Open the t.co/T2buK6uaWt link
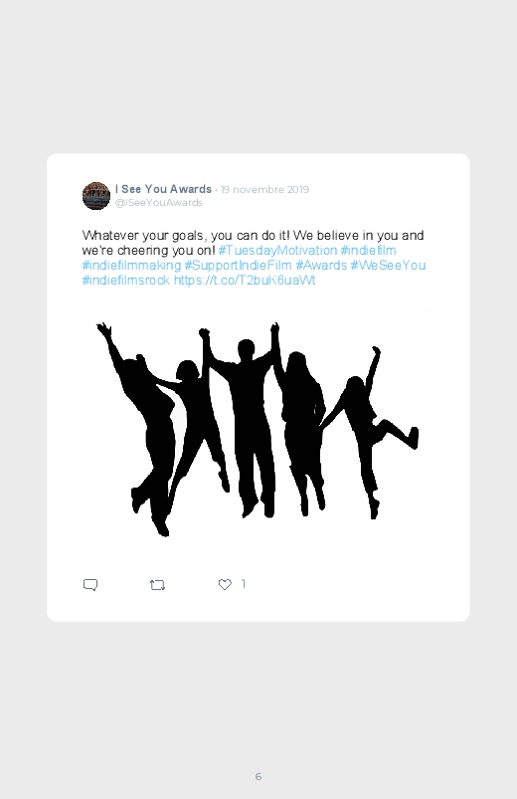 (x=245, y=281)
